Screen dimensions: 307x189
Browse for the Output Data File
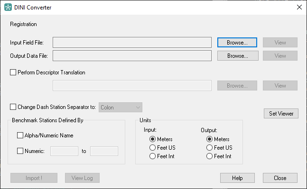(x=238, y=56)
